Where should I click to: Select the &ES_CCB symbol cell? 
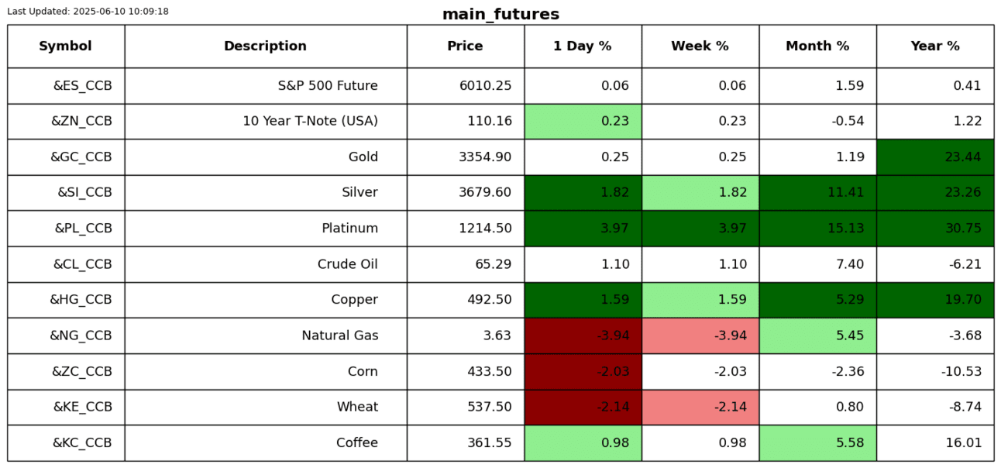[82, 86]
